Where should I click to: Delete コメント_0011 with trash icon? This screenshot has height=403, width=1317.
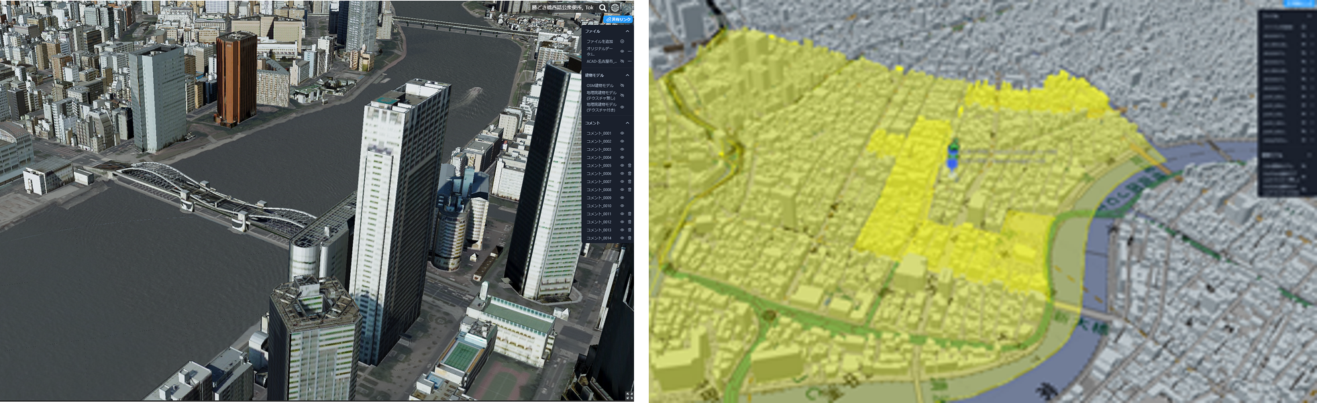(629, 214)
